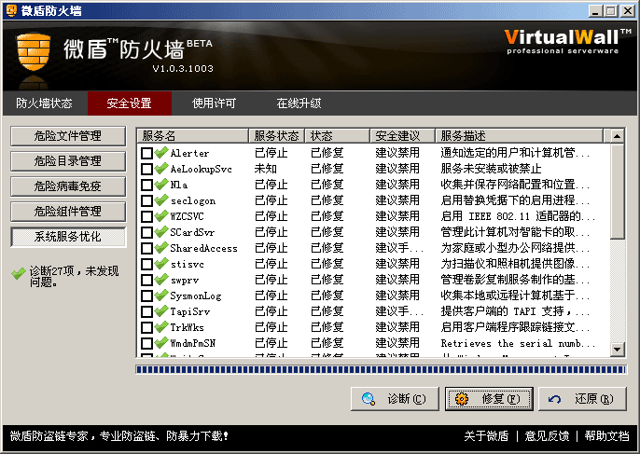This screenshot has width=640, height=454.
Task: Click the 还原(R) restore button
Action: [x=582, y=399]
